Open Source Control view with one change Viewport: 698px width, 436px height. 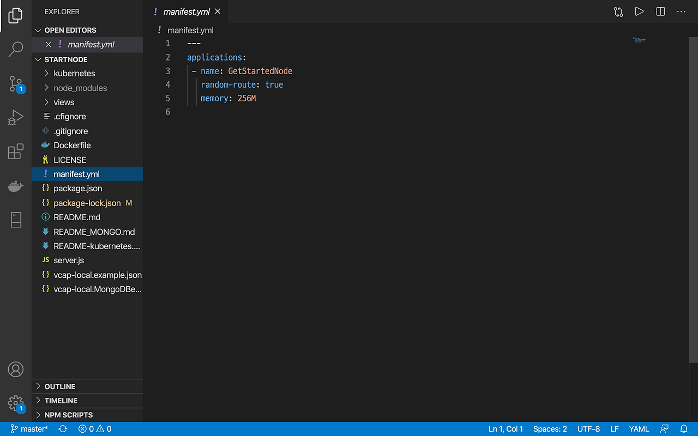click(16, 83)
